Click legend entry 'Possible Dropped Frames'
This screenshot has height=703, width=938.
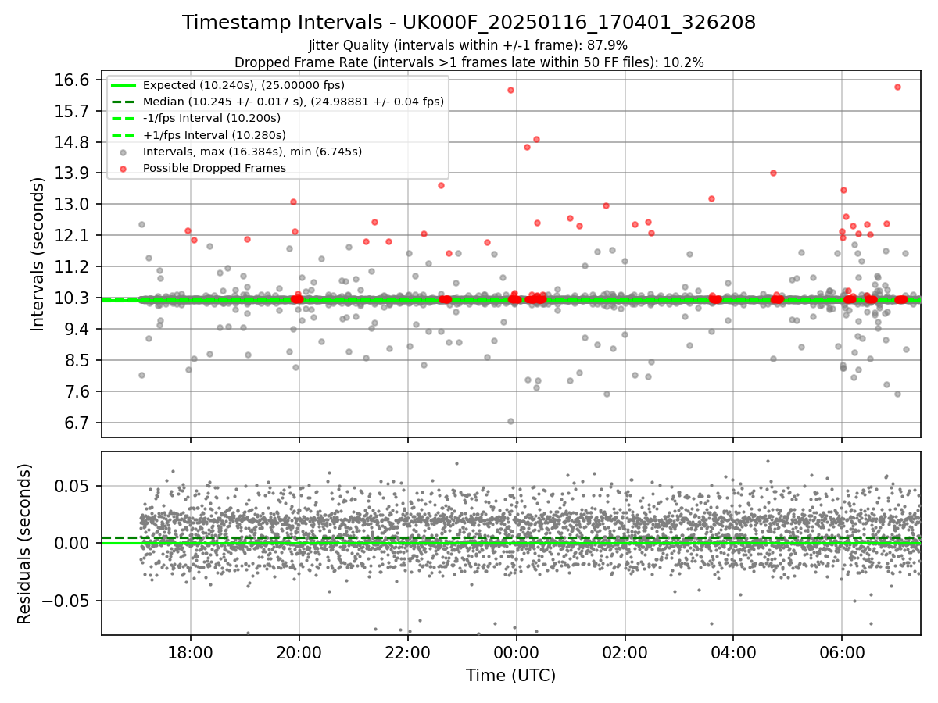pos(214,168)
